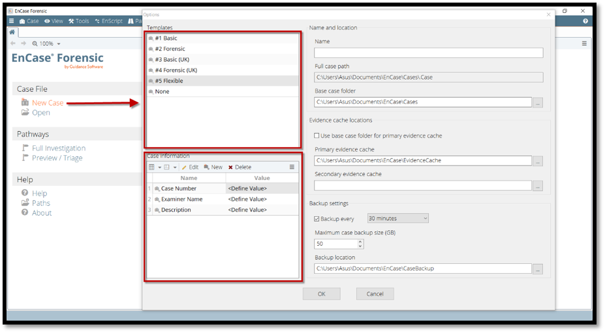
Task: Click the Home tab icon
Action: (x=12, y=32)
